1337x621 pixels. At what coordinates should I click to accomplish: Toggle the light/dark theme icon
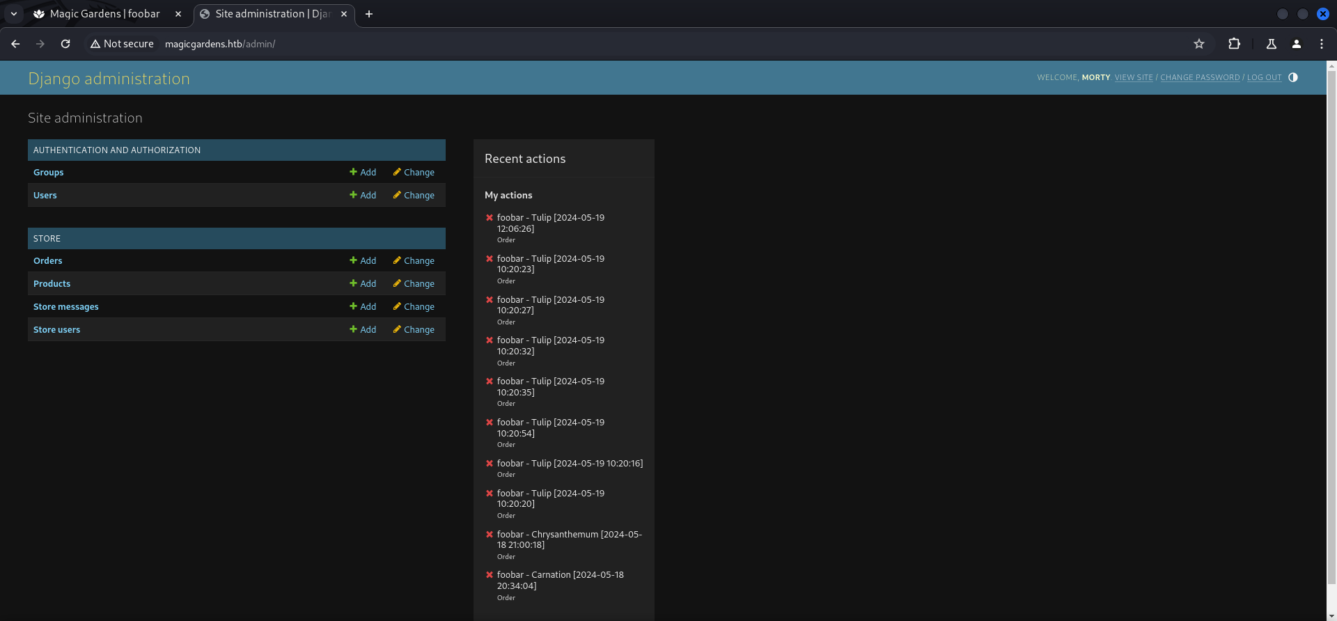click(x=1292, y=77)
